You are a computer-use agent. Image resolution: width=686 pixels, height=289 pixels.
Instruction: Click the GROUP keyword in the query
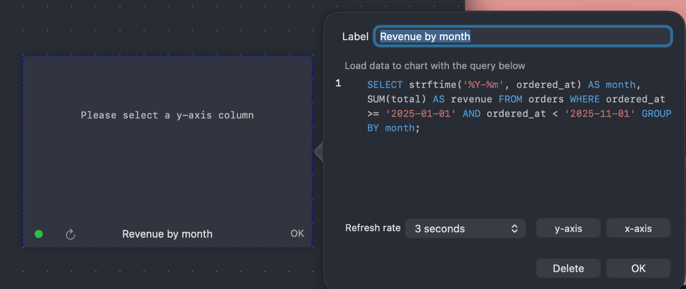click(x=656, y=114)
